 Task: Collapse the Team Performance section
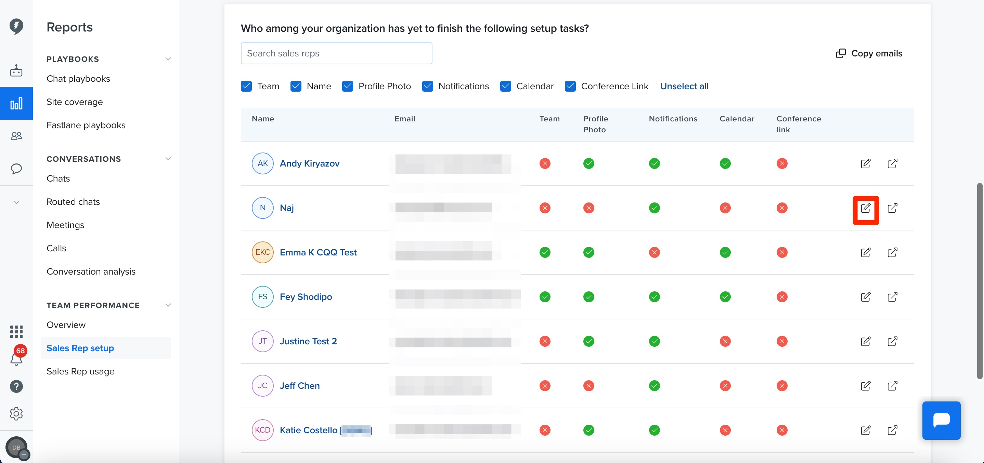pyautogui.click(x=168, y=305)
